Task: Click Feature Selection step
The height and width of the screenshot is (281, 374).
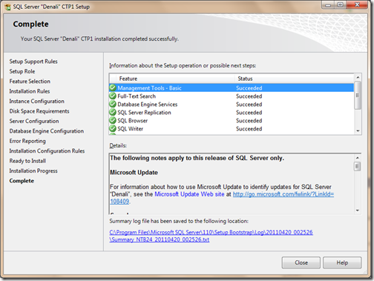Action: [30, 81]
